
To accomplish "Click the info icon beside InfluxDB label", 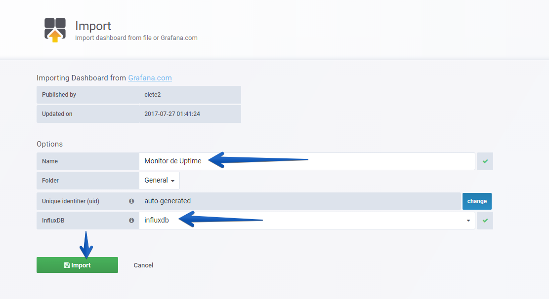I will tap(131, 221).
